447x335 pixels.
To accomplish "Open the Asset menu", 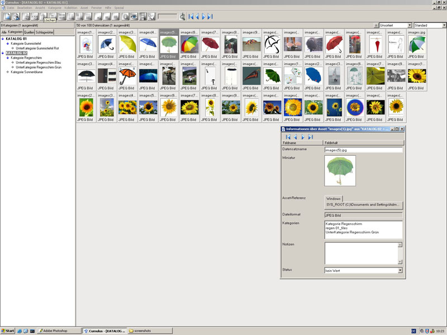I will 84,8.
